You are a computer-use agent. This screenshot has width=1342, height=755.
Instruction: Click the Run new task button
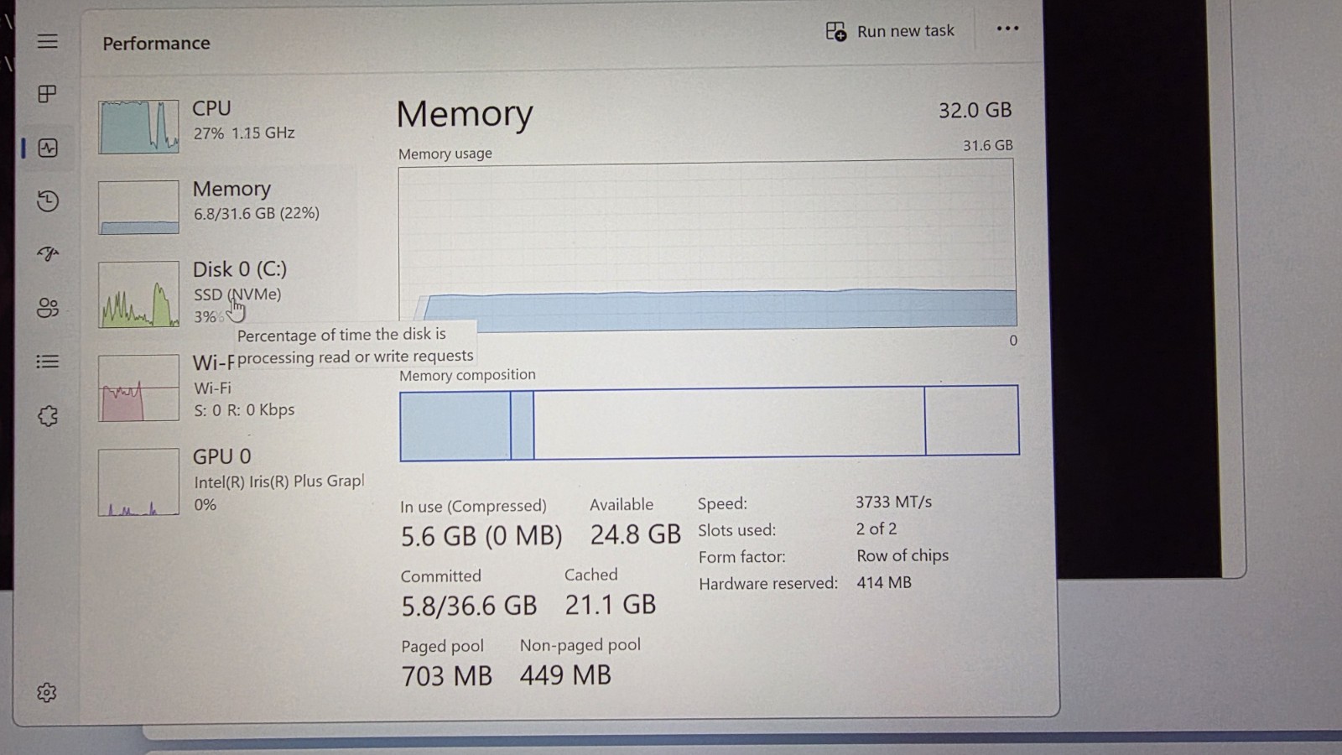[x=890, y=31]
